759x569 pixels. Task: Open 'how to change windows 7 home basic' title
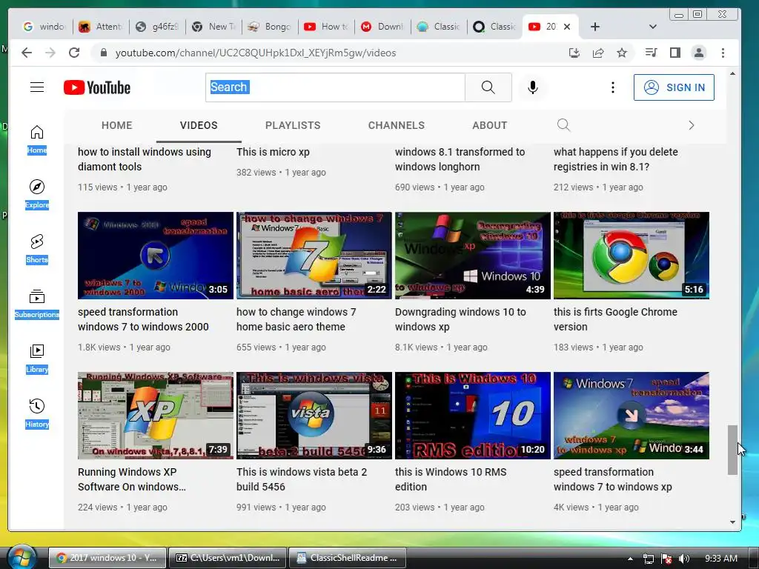tap(296, 319)
